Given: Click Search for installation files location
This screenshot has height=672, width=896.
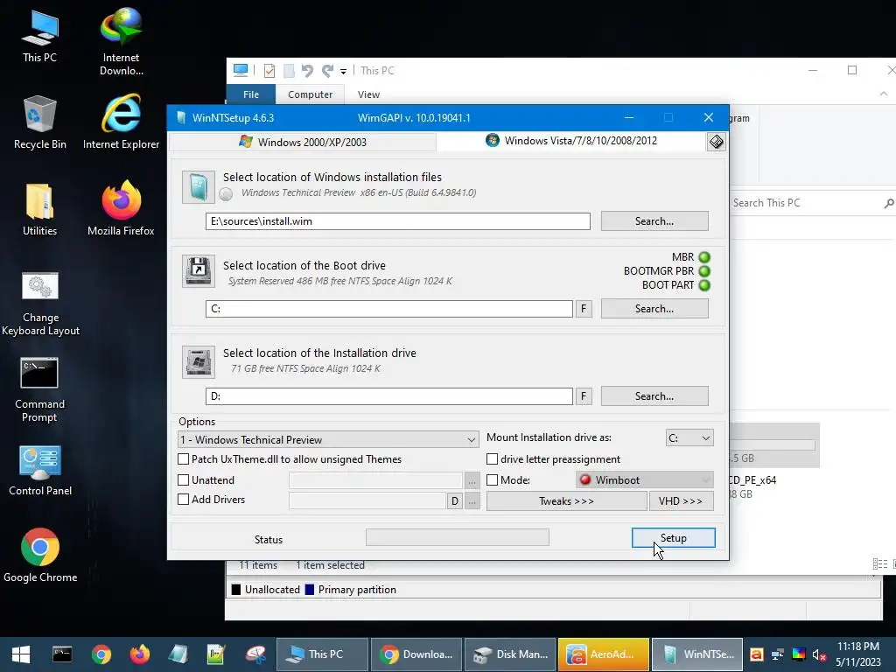Looking at the screenshot, I should click(x=654, y=221).
